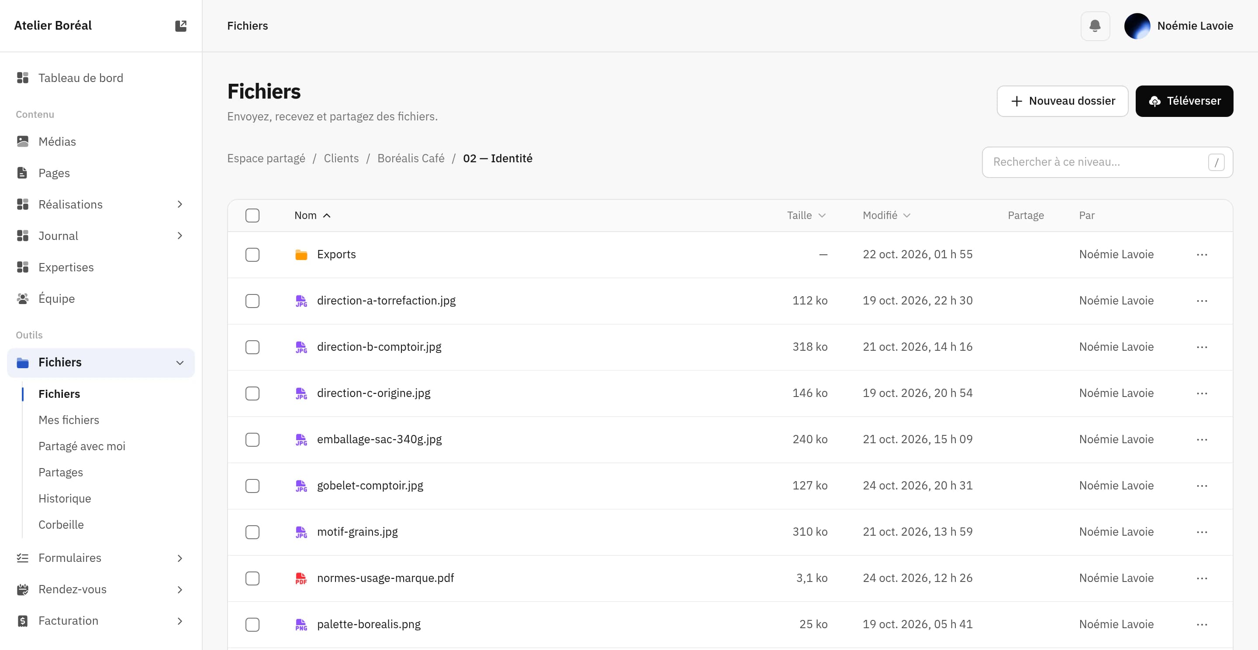Open the Espace partagé breadcrumb
The image size is (1258, 650).
tap(266, 158)
